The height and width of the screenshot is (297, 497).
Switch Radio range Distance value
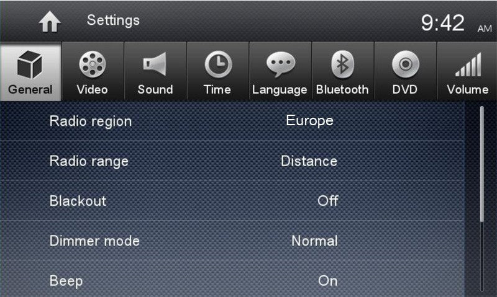pos(309,161)
